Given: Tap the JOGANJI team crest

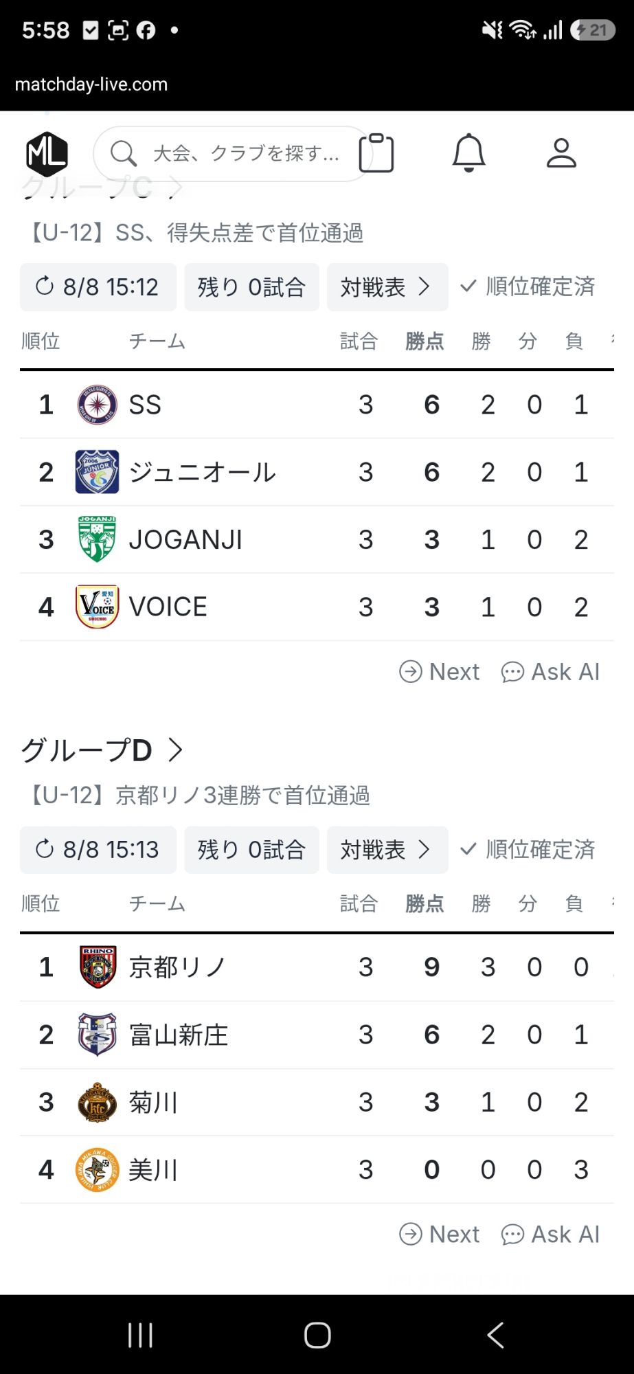Looking at the screenshot, I should click(97, 539).
